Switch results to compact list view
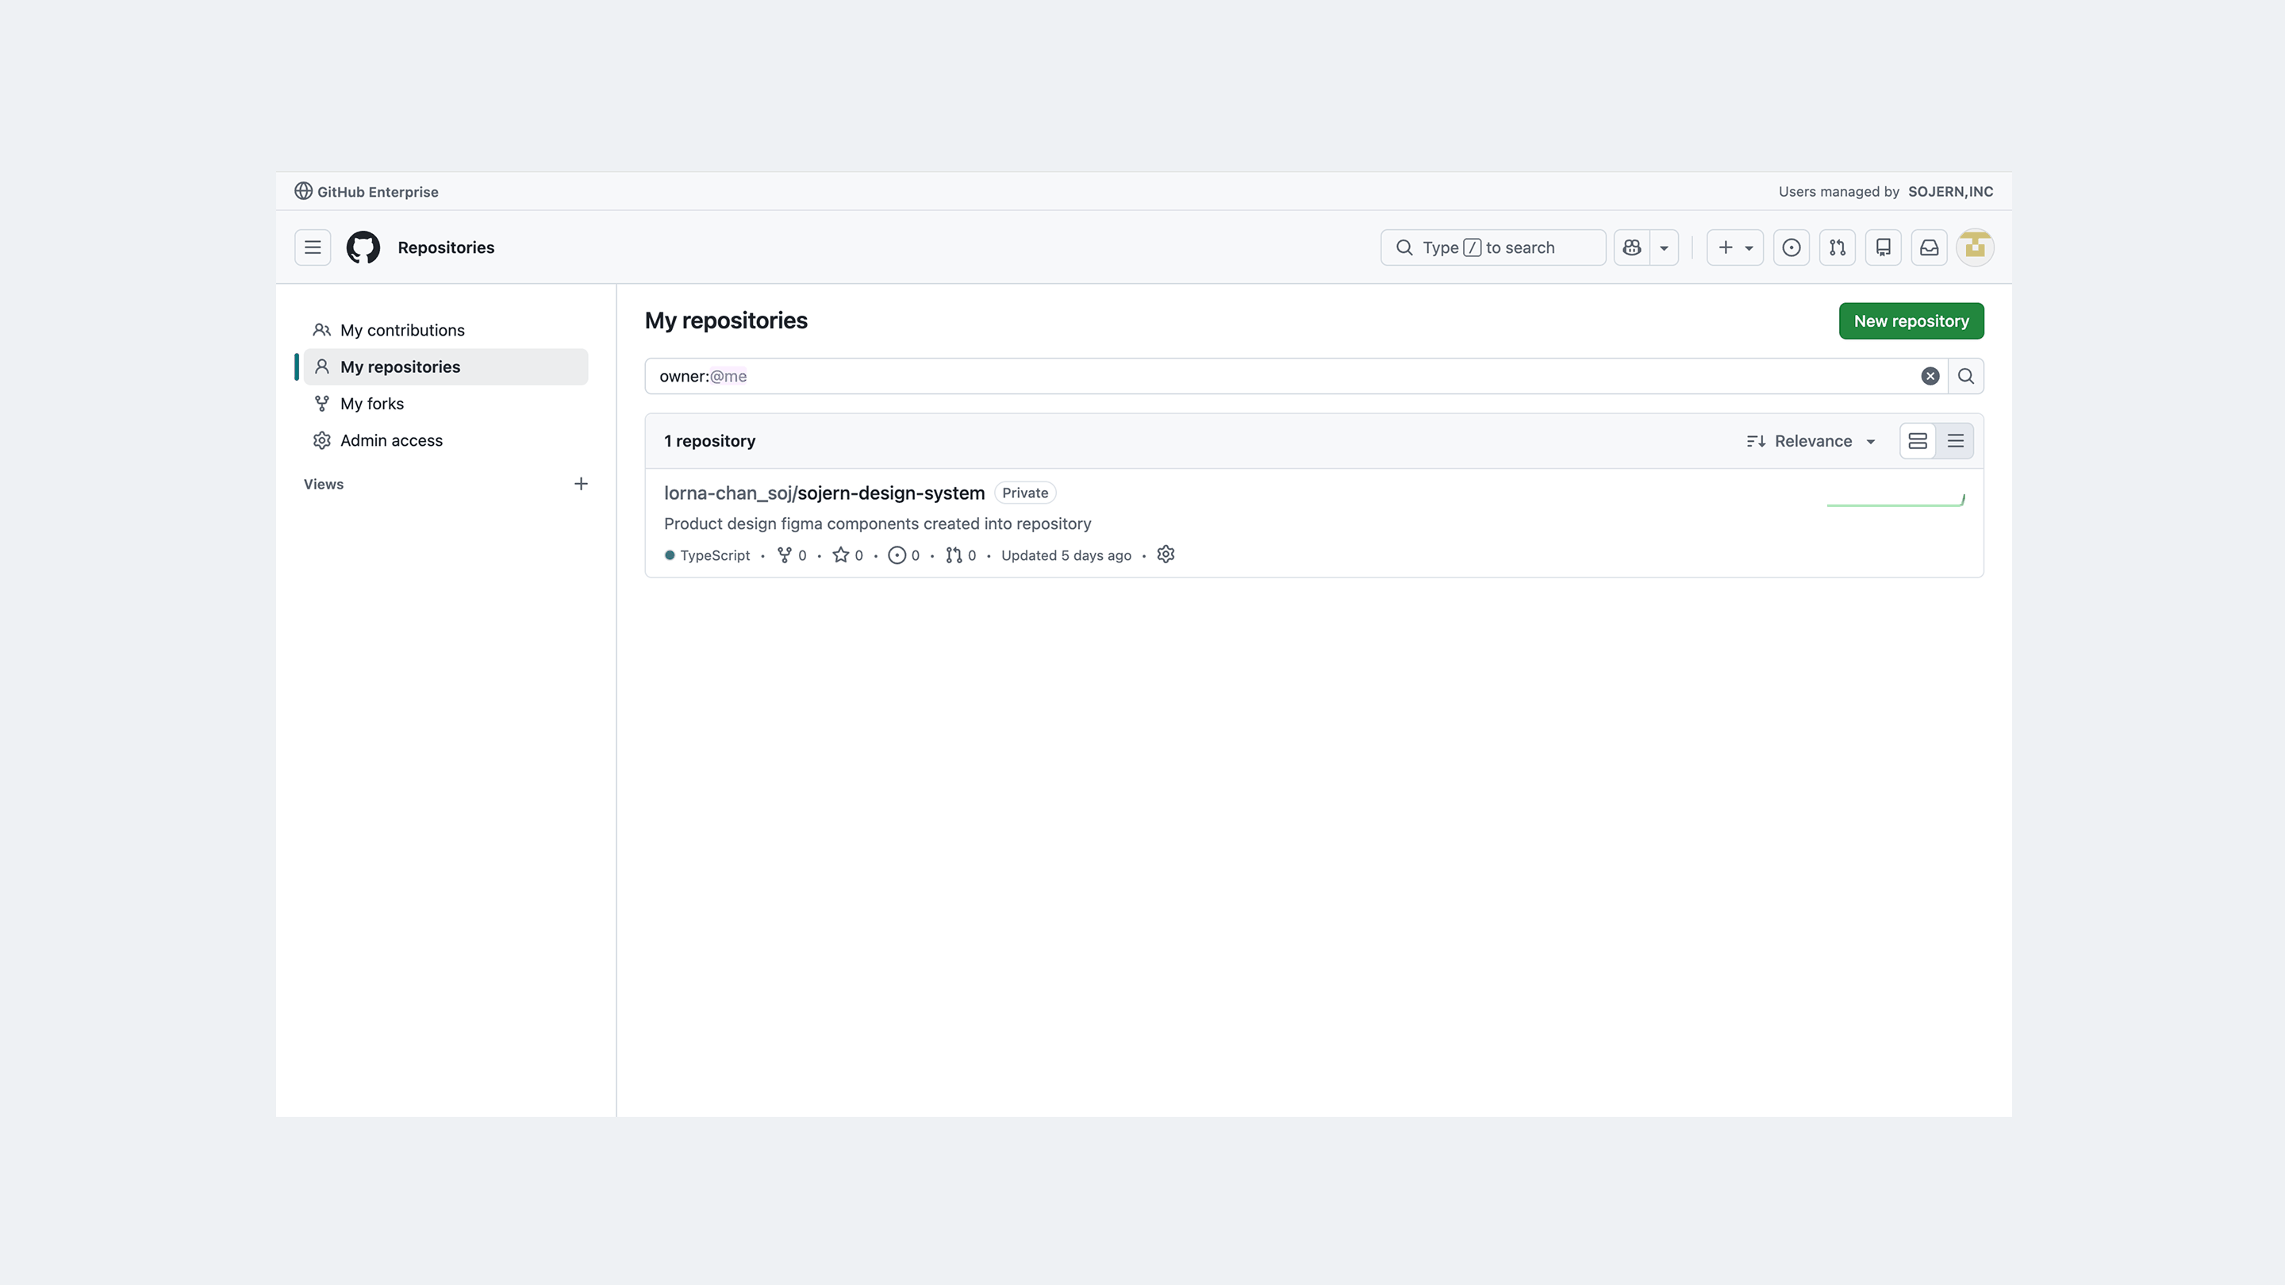Screen dimensions: 2285x1285 point(1957,441)
